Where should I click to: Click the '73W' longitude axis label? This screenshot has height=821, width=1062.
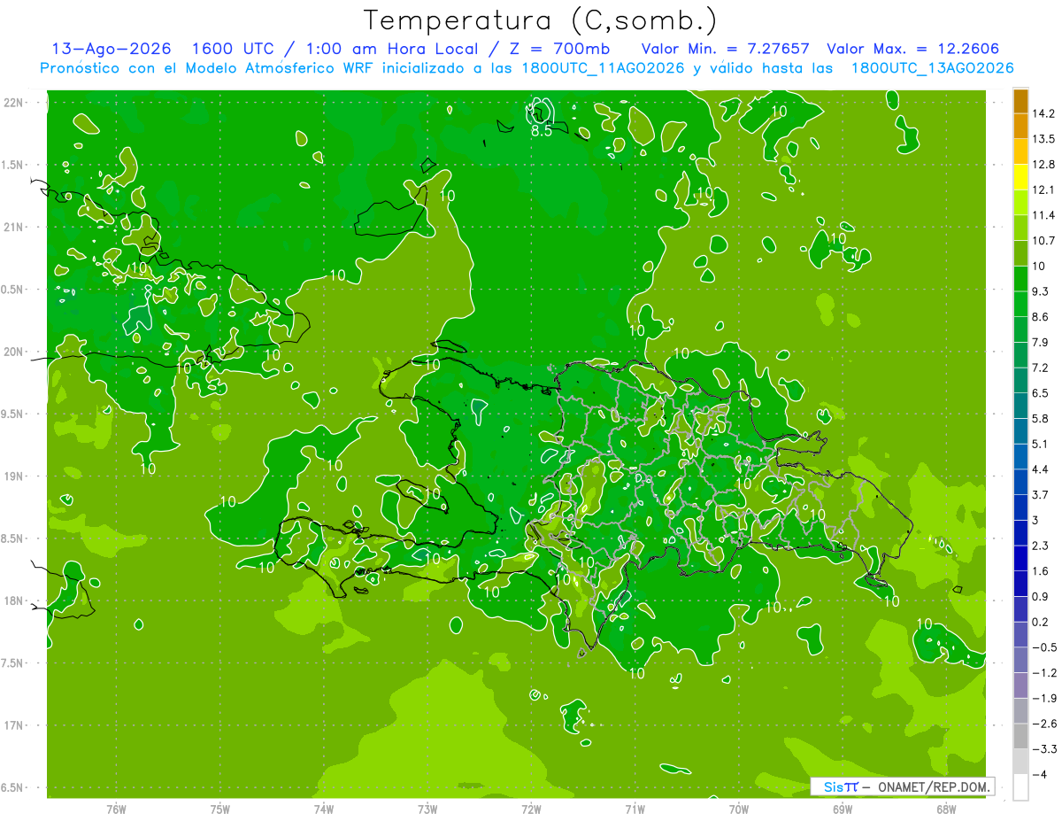point(427,809)
